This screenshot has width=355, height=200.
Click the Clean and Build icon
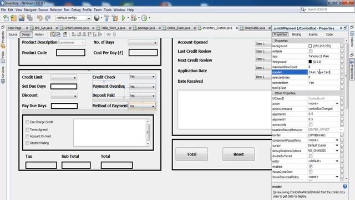(115, 18)
